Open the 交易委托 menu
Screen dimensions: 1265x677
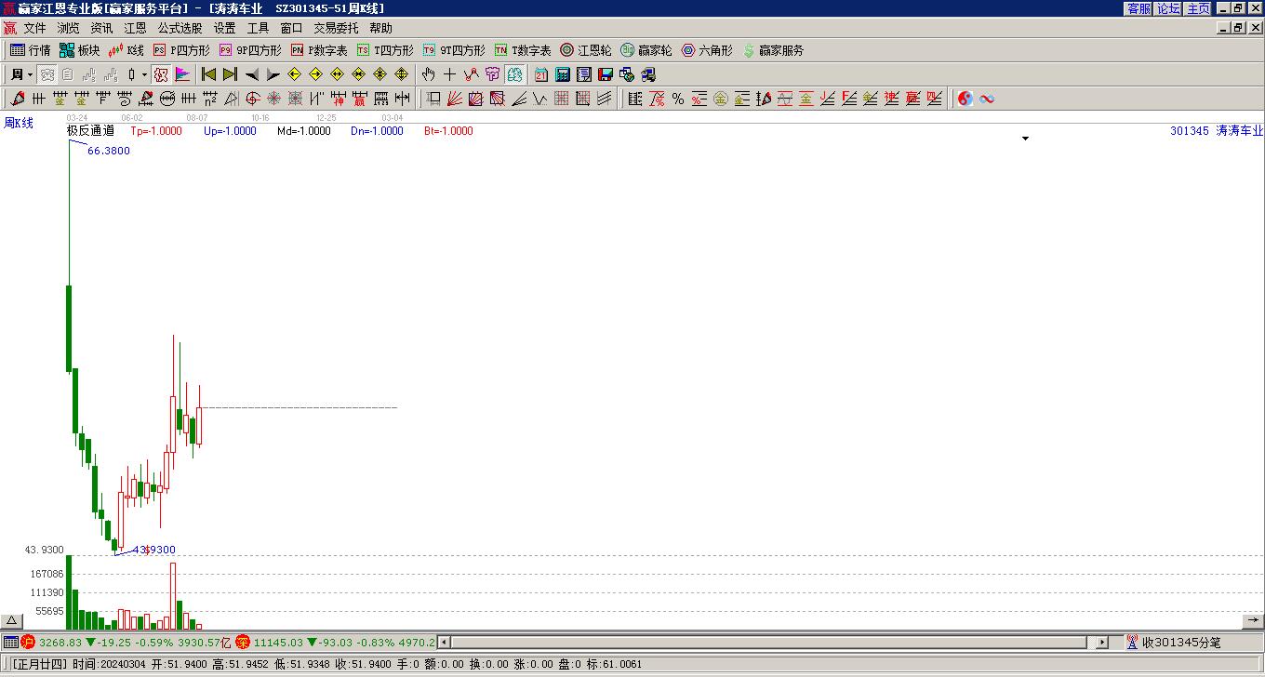tap(335, 29)
